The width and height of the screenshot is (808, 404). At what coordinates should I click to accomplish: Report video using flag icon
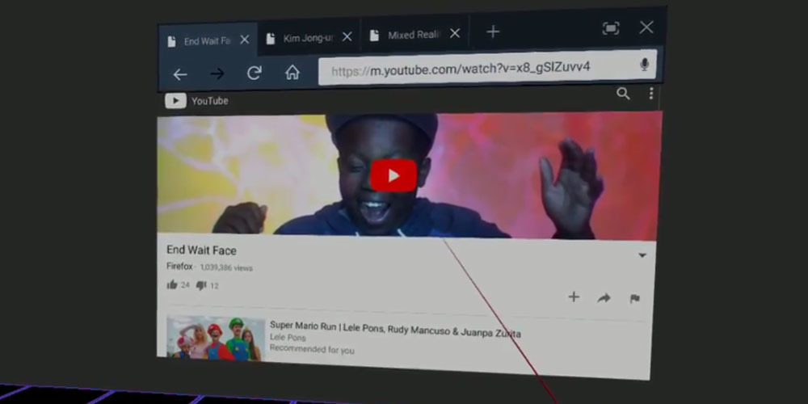[635, 299]
